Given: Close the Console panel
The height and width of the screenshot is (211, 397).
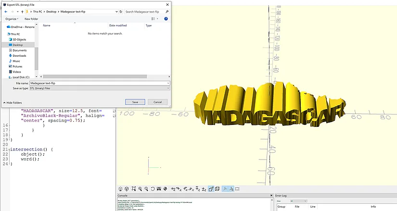Looking at the screenshot, I should (271, 196).
